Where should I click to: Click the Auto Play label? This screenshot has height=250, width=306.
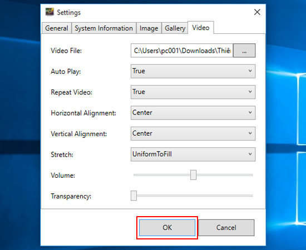[66, 72]
